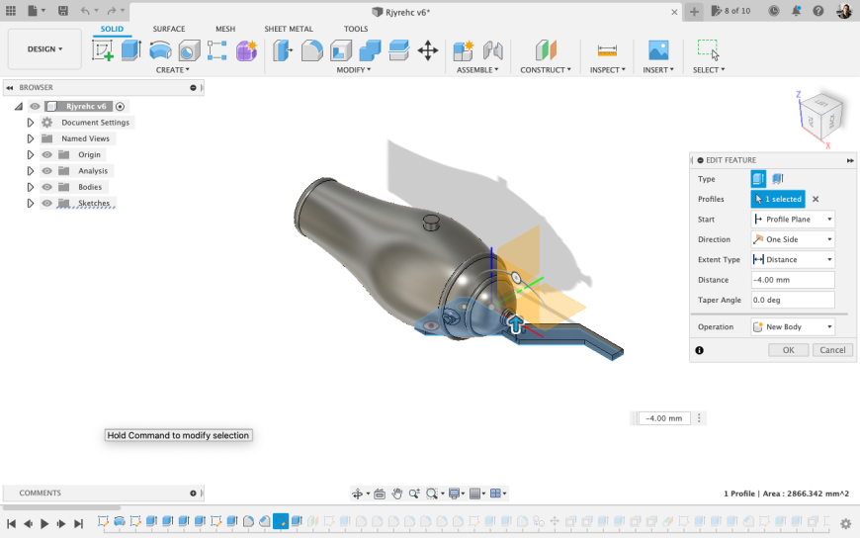Viewport: 860px width, 538px height.
Task: Expand the Bodies folder node
Action: 31,187
